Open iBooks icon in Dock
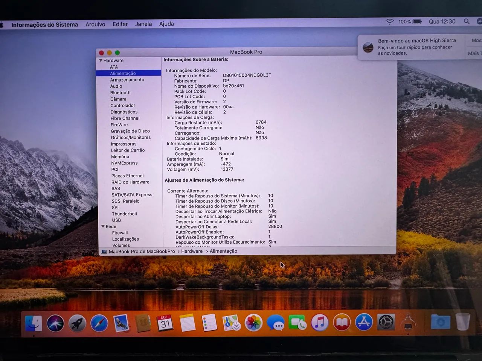This screenshot has height=361, width=482. 342,323
